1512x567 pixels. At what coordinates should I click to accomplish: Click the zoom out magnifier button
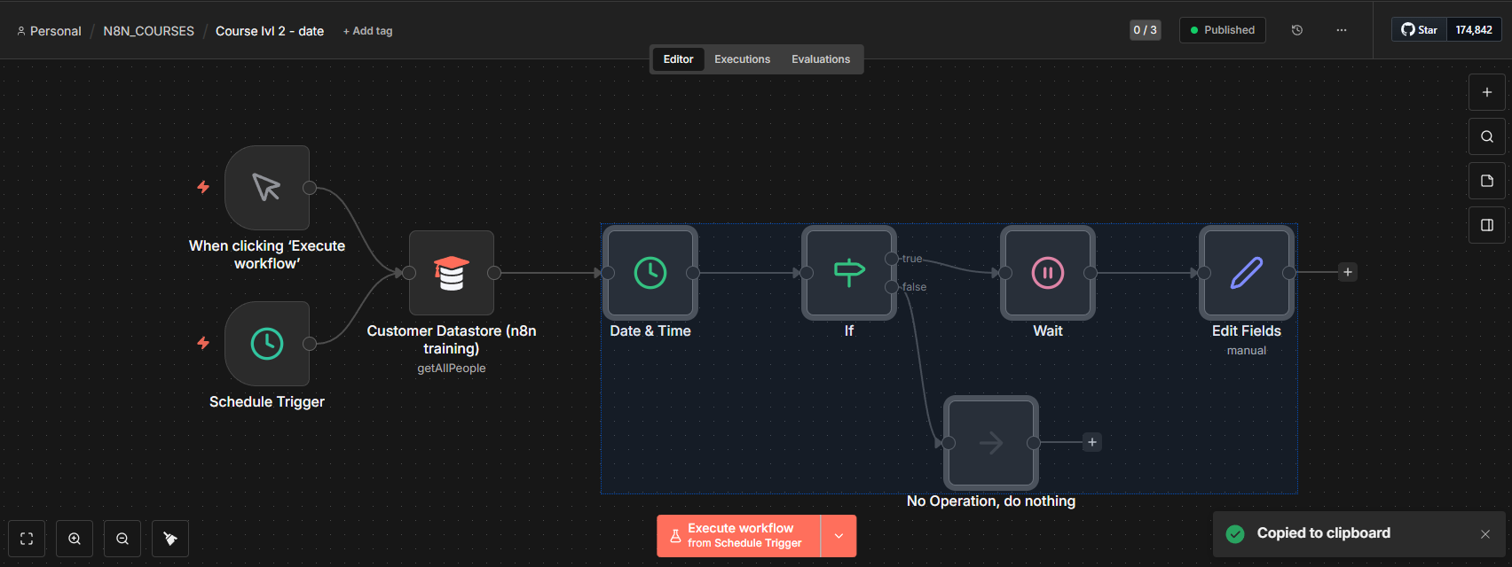tap(122, 539)
